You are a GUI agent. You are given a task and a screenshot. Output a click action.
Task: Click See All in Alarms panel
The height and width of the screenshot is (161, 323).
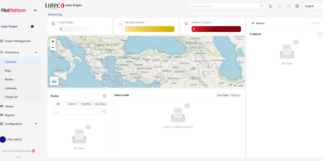315,23
